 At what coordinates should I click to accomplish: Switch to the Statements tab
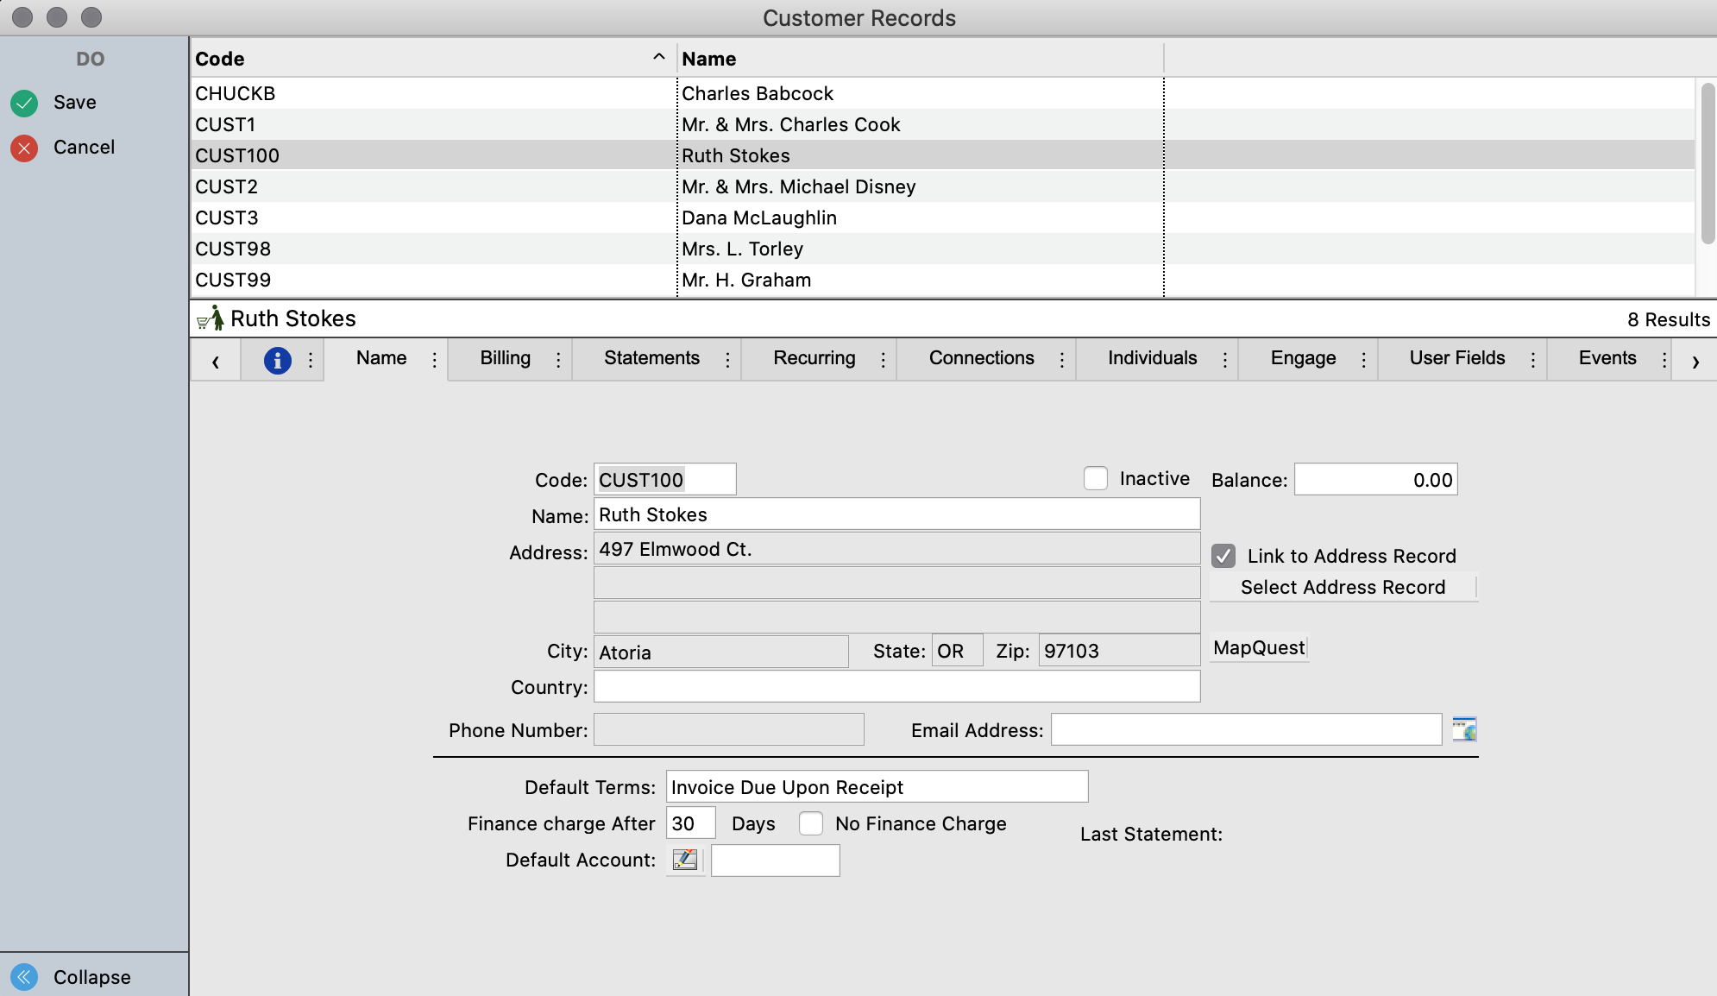(x=651, y=358)
